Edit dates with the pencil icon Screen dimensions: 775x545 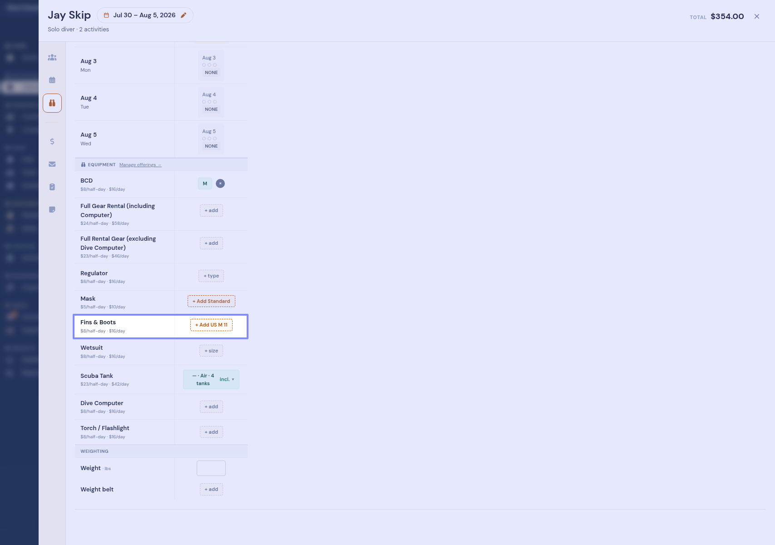coord(184,15)
